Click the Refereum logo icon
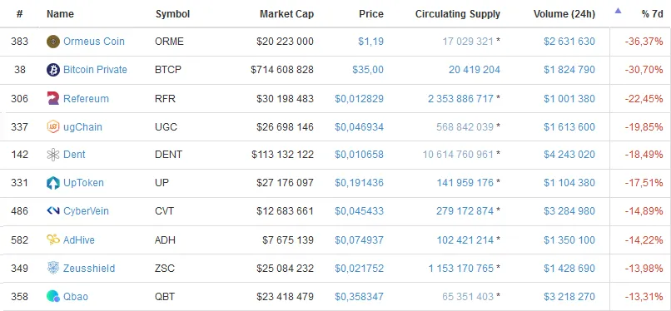Viewport: 671px width, 311px height. click(53, 98)
